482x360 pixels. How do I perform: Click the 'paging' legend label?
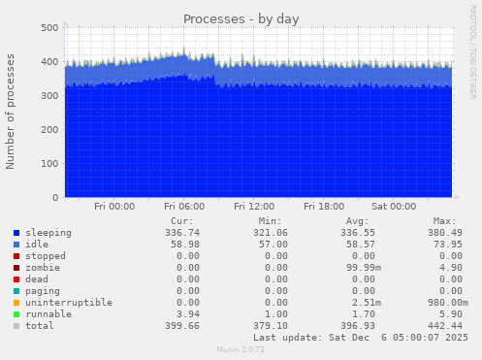click(x=43, y=291)
